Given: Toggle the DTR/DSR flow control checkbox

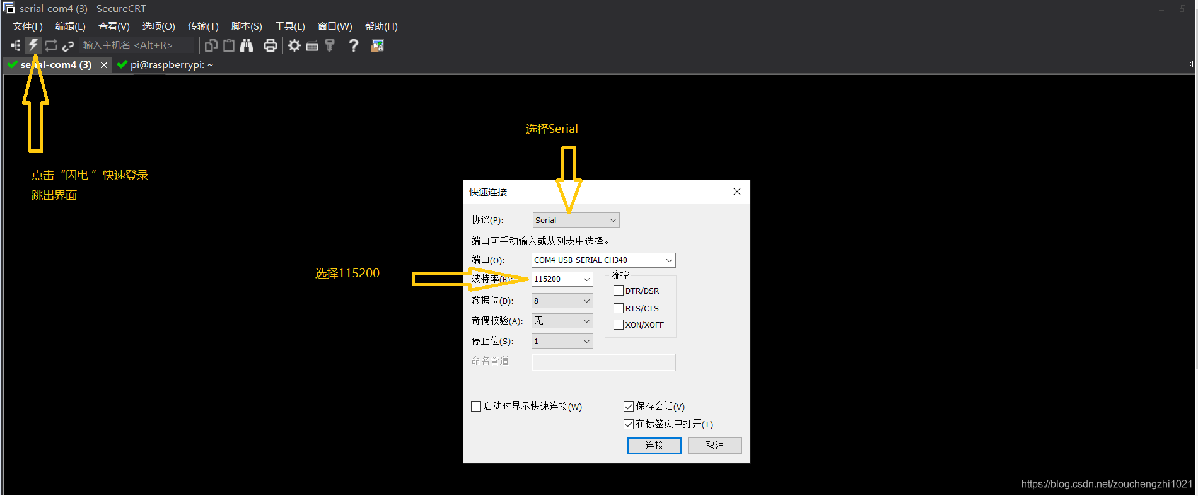Looking at the screenshot, I should (619, 291).
